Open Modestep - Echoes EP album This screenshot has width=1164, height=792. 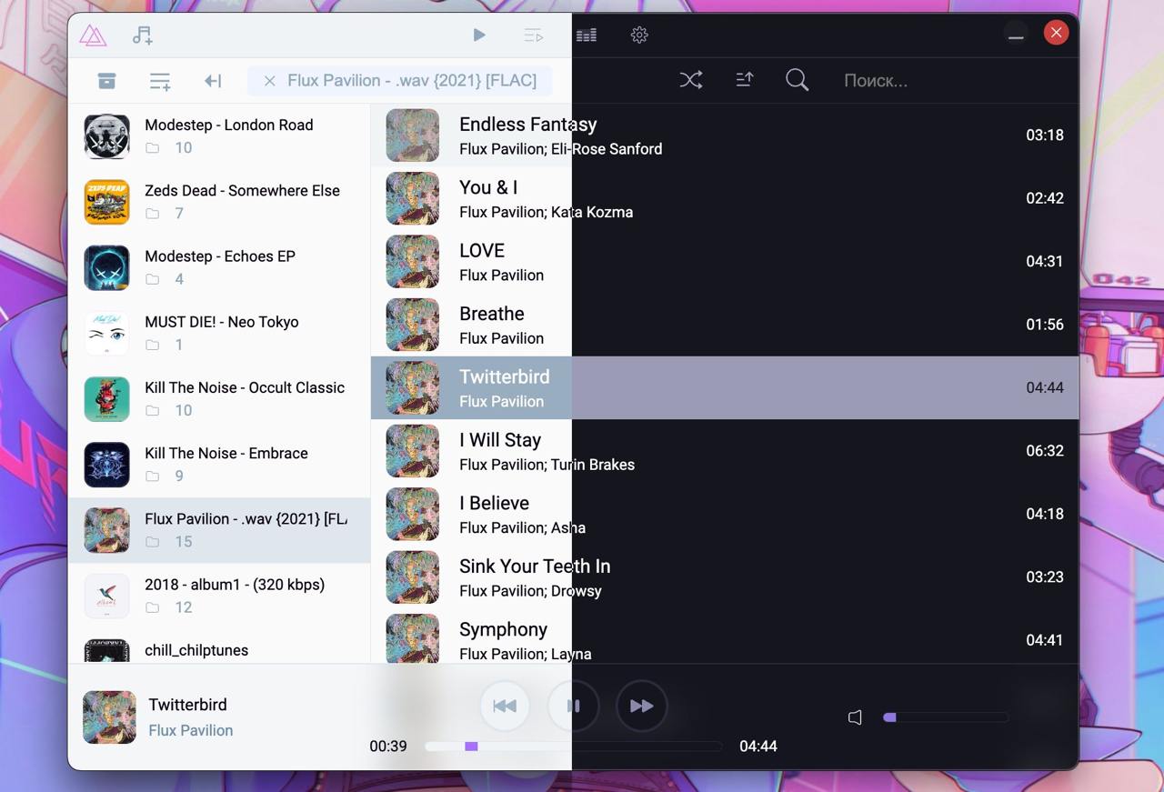point(219,267)
